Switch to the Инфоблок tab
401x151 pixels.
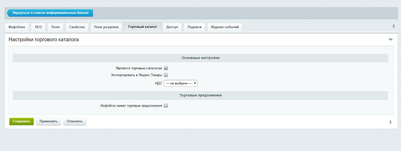point(17,27)
